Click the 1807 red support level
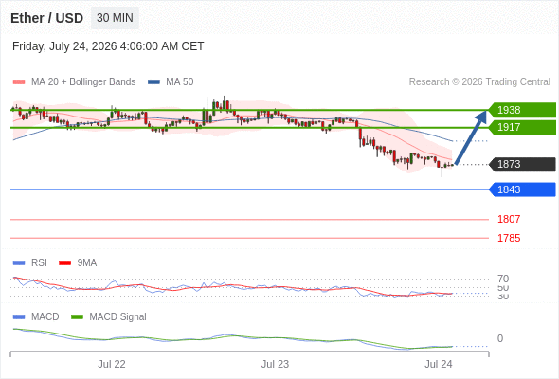This screenshot has height=379, width=559. tap(509, 219)
